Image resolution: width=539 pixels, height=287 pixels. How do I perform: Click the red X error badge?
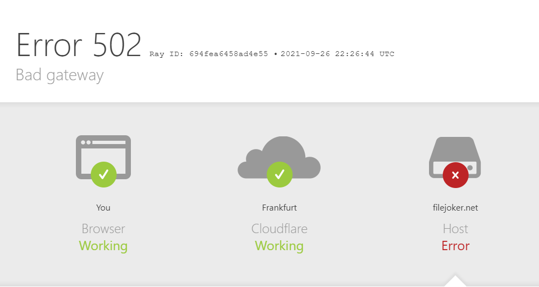coord(455,175)
